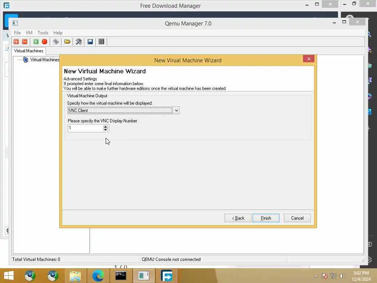Close the New Virual Machine Wizard dialog
This screenshot has height=283, width=377.
pyautogui.click(x=309, y=59)
